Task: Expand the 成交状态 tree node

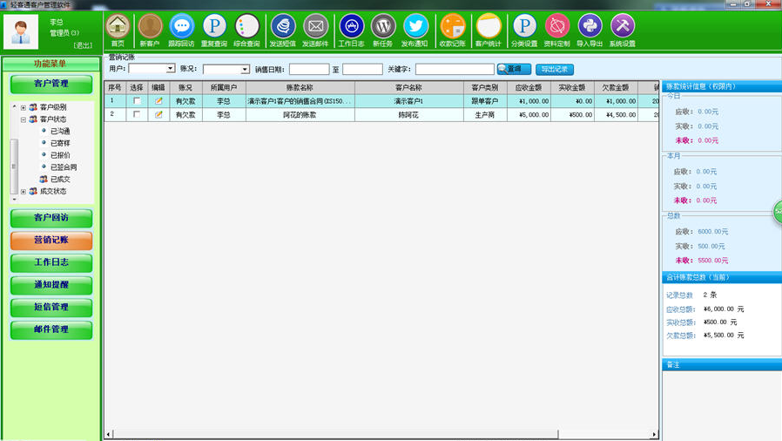Action: [x=23, y=191]
